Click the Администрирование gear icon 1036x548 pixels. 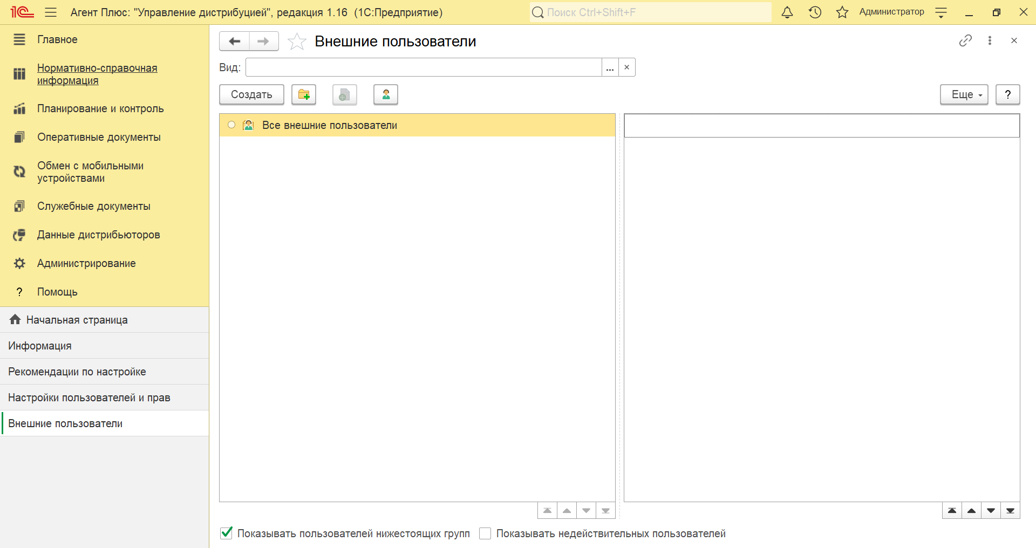click(19, 263)
